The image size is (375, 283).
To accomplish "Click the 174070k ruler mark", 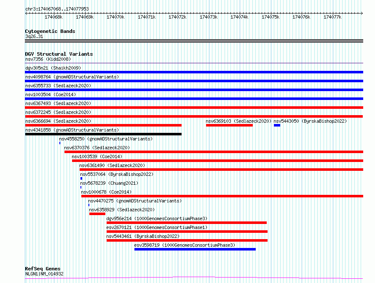I will coord(115,17).
